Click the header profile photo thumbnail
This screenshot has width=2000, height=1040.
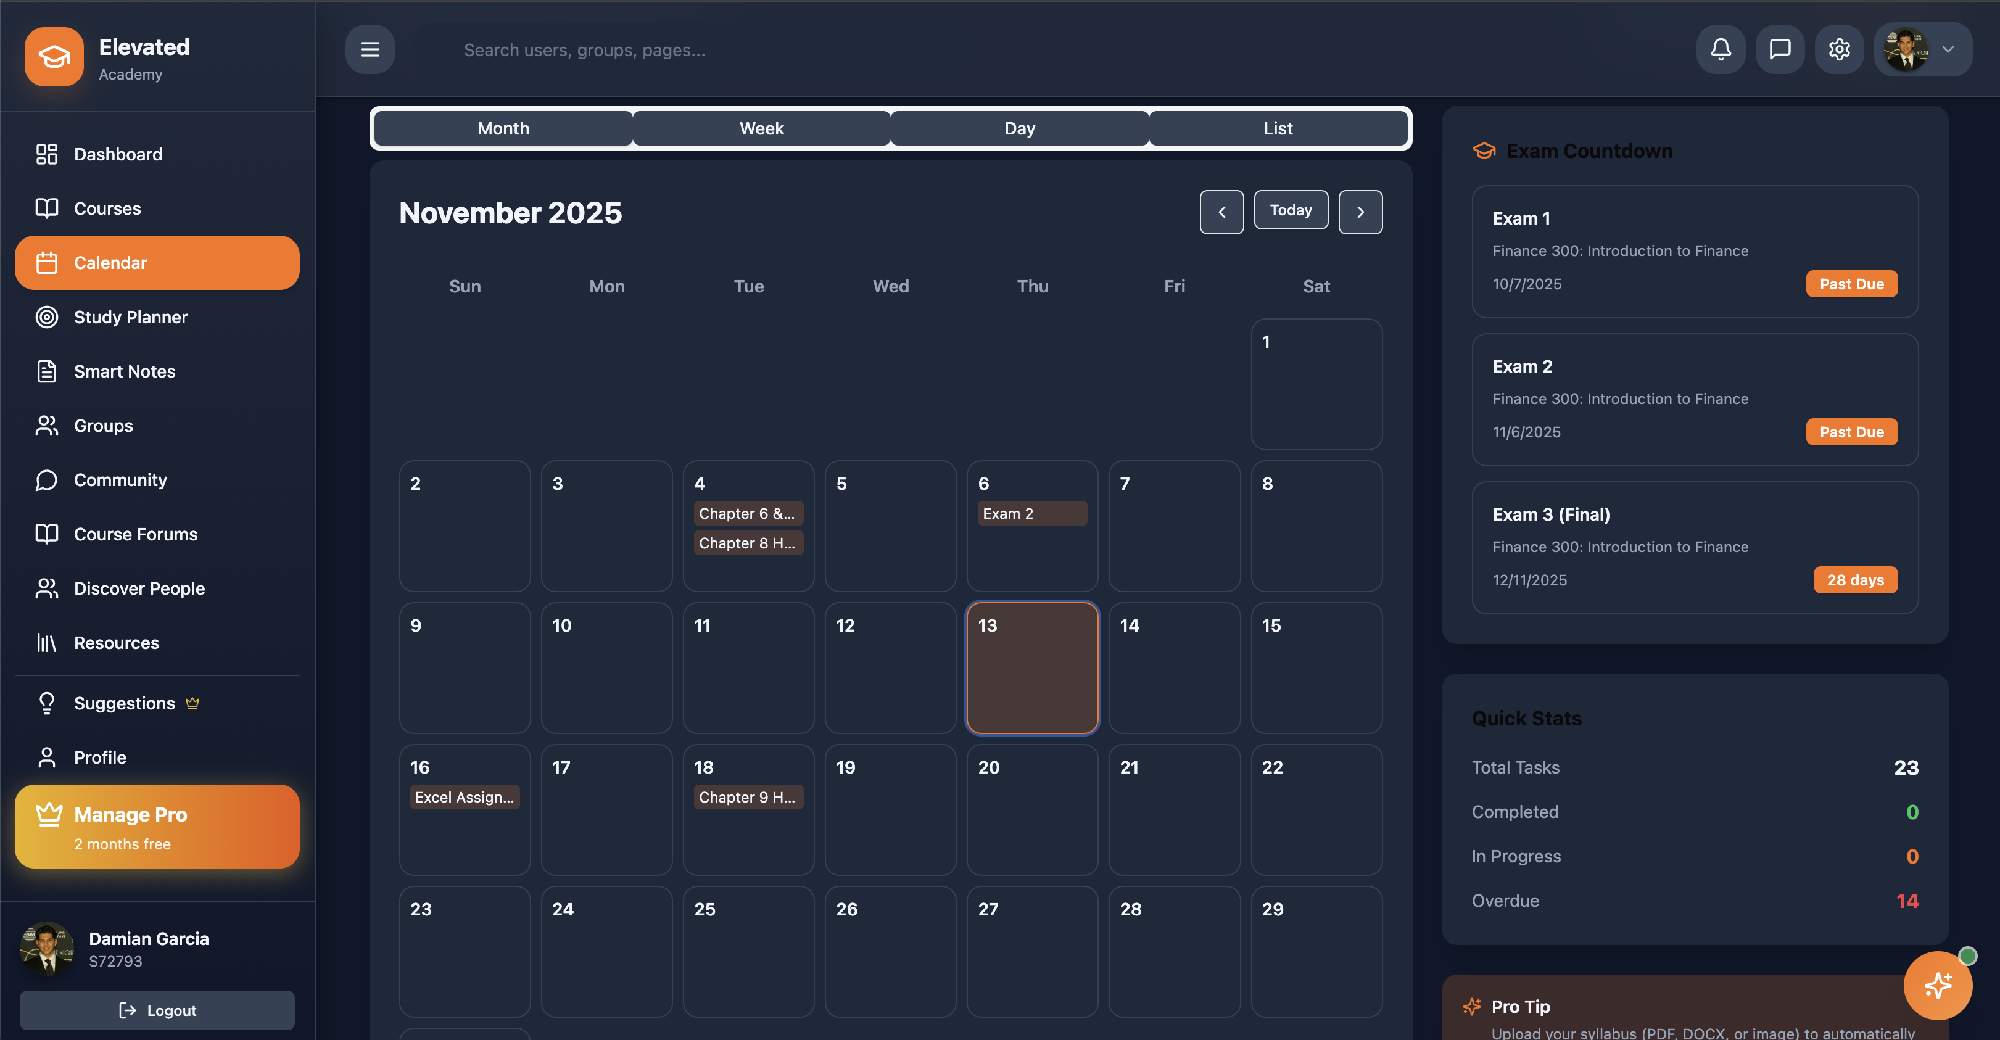coord(1906,50)
